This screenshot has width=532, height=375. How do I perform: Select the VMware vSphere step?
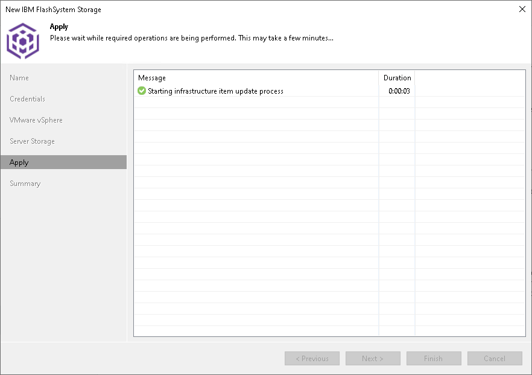[x=36, y=120]
